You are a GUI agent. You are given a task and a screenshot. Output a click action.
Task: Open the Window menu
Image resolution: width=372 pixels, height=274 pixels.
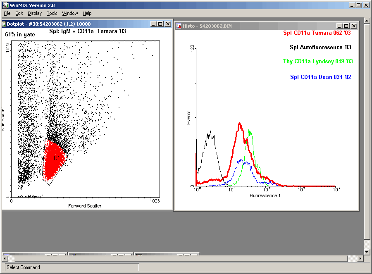point(70,13)
